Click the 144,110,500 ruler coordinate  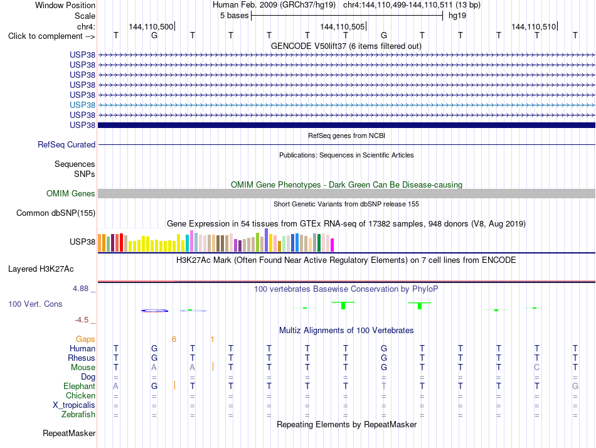coord(151,26)
